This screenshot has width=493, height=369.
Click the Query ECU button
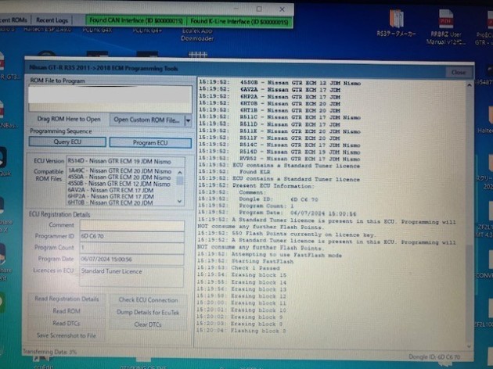[67, 142]
